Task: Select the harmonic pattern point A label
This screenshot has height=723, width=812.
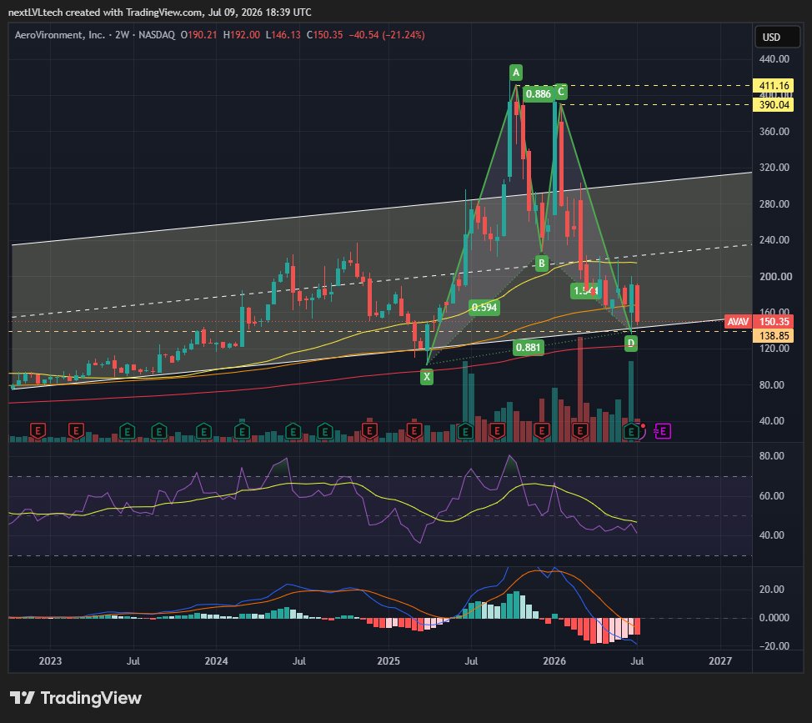Action: click(x=516, y=73)
